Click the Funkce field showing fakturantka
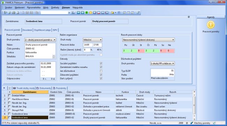This screenshot has width=227, height=126. pyautogui.click(x=40, y=53)
